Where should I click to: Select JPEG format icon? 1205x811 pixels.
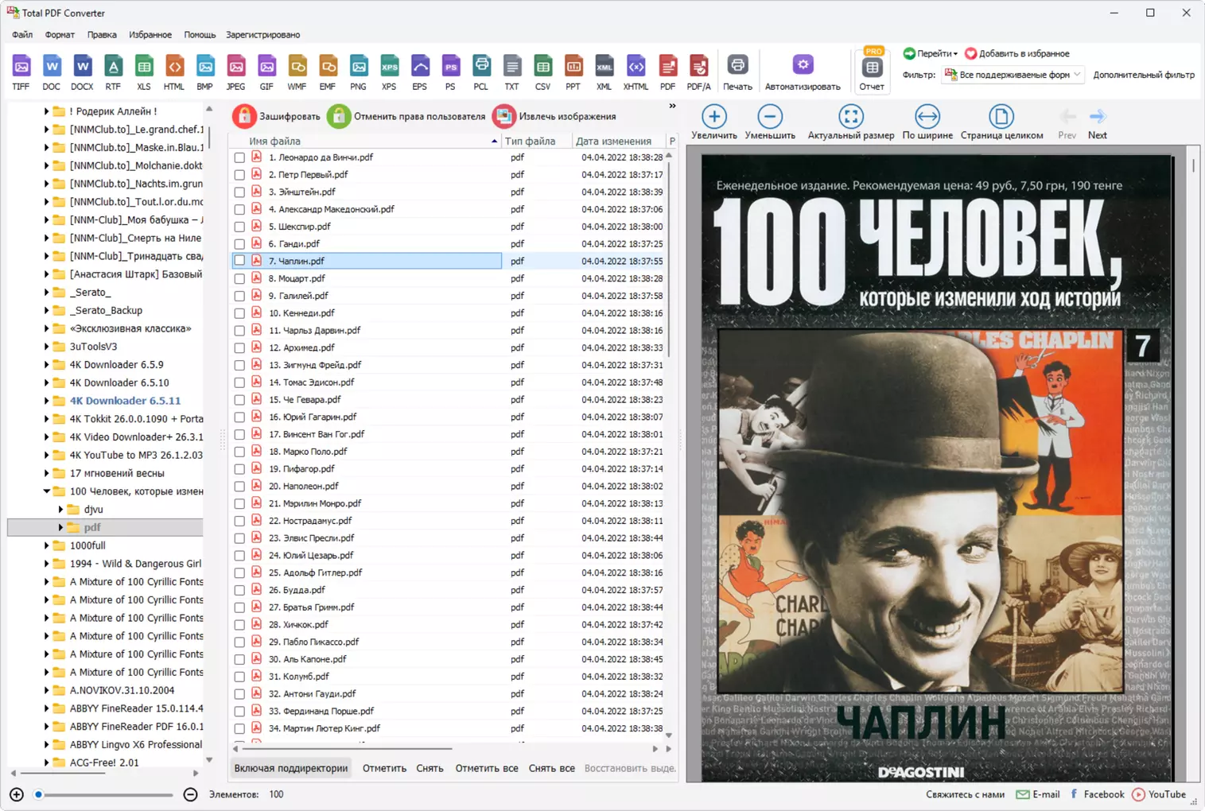pyautogui.click(x=236, y=72)
